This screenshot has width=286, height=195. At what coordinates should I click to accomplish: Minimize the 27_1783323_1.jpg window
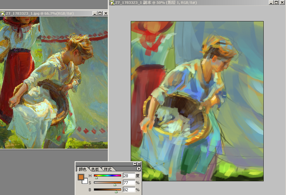tap(95, 13)
